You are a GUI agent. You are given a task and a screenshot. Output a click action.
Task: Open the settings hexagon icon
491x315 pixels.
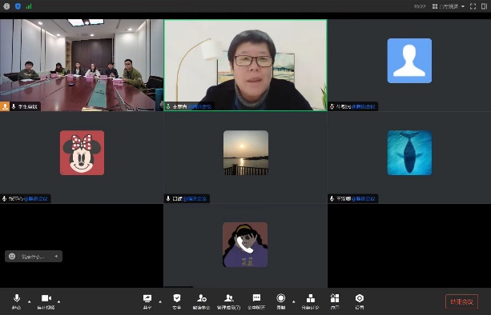click(360, 301)
